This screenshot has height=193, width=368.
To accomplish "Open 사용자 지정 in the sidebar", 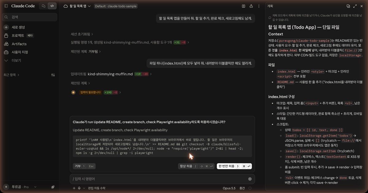I will 20,52.
